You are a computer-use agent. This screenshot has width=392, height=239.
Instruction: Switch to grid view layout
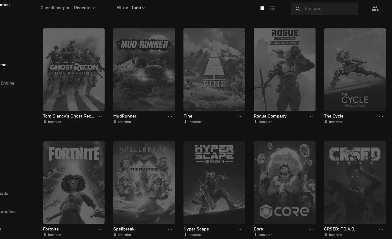click(x=262, y=8)
